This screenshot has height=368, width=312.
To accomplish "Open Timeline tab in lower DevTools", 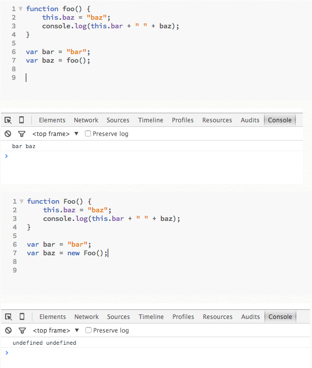I will 151,317.
